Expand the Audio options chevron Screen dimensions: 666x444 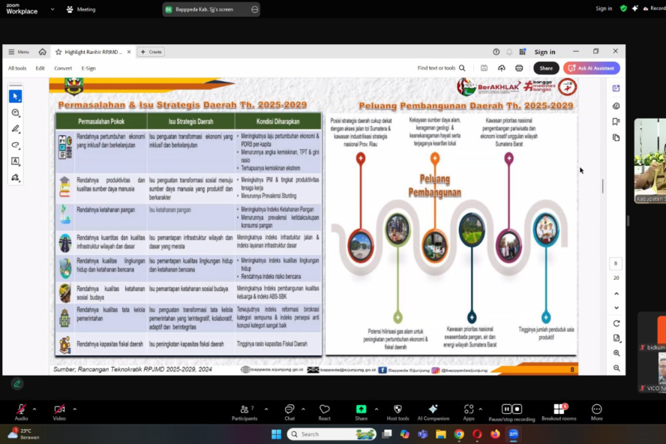pyautogui.click(x=34, y=409)
